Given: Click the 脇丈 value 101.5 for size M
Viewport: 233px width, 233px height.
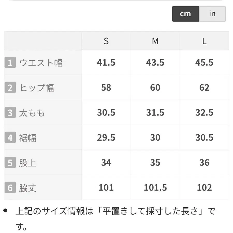Looking at the screenshot, I should coord(155,187).
